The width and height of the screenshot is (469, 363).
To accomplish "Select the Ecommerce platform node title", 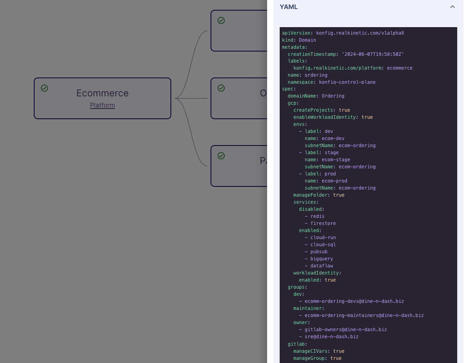I will 102,93.
